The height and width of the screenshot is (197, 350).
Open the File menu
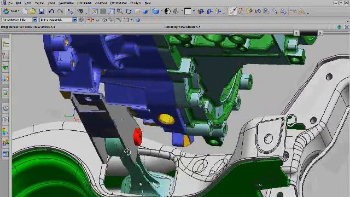click(10, 3)
